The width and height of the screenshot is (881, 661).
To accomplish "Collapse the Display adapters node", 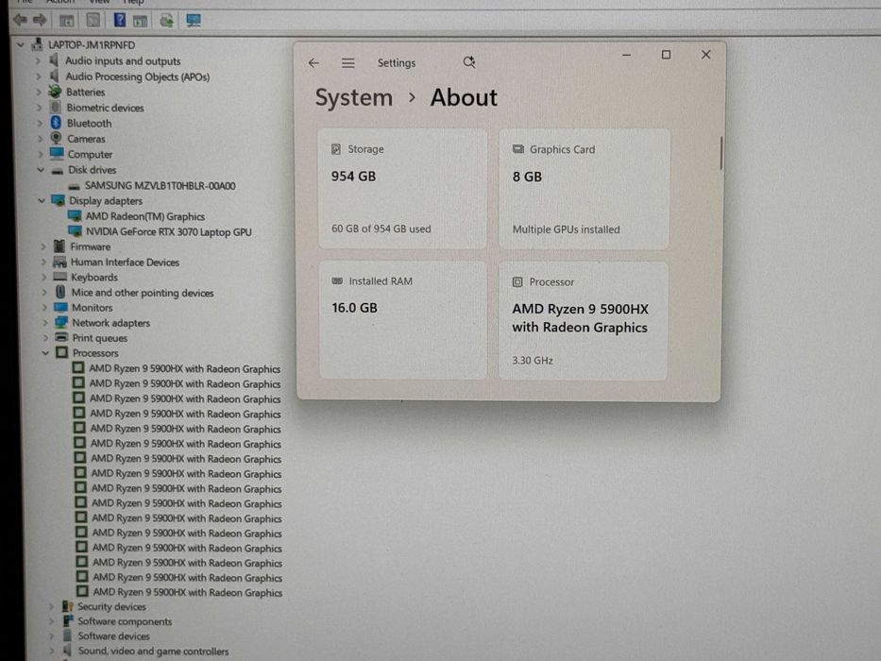I will click(41, 200).
